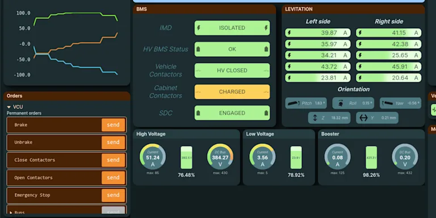Expand the Runs orders group
Viewport: 436px width, 218px height.
[11, 213]
